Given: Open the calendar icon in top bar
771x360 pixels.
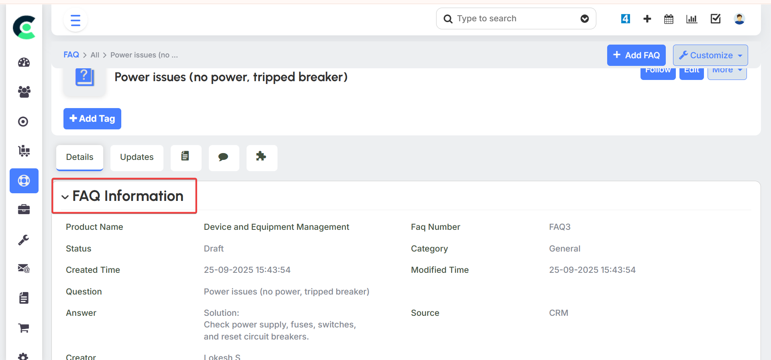Looking at the screenshot, I should pos(669,19).
